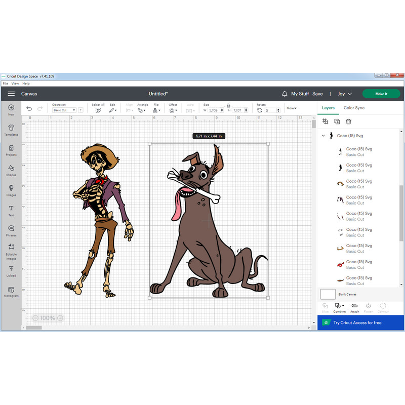Click the Duplicate icon above the layers list
The width and height of the screenshot is (405, 405).
[x=337, y=121]
